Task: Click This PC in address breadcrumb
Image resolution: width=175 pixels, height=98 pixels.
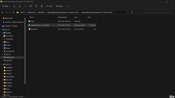Action: click(23, 13)
